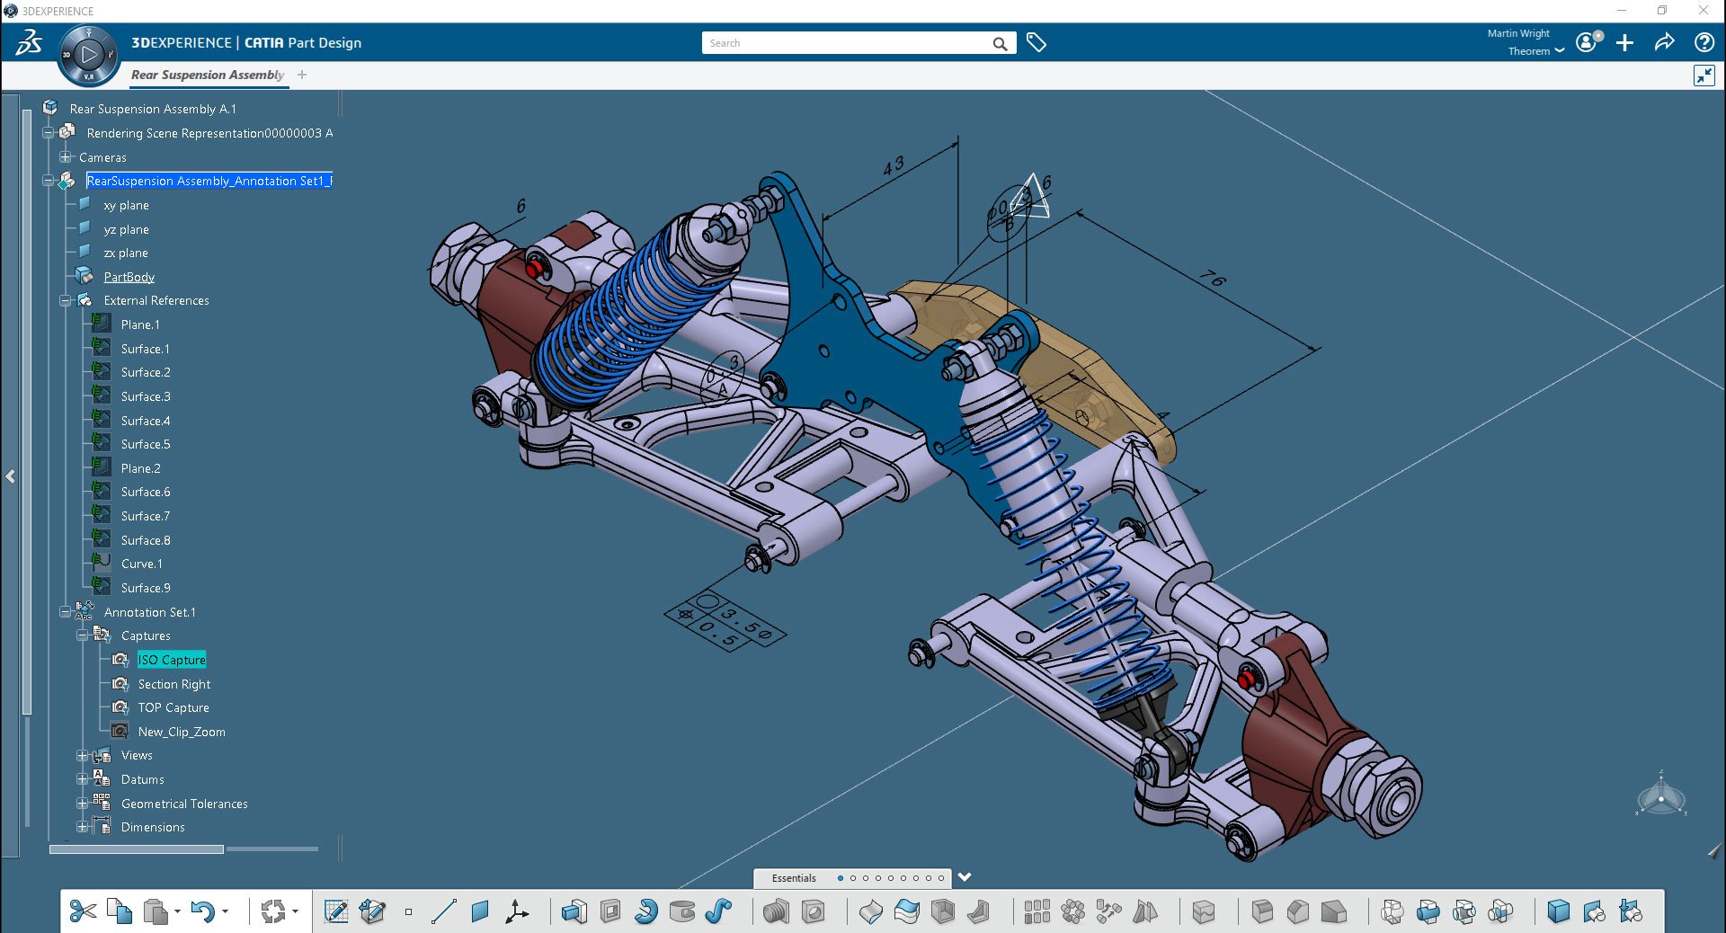
Task: Activate the New_Clip_Zoom capture
Action: [x=182, y=732]
